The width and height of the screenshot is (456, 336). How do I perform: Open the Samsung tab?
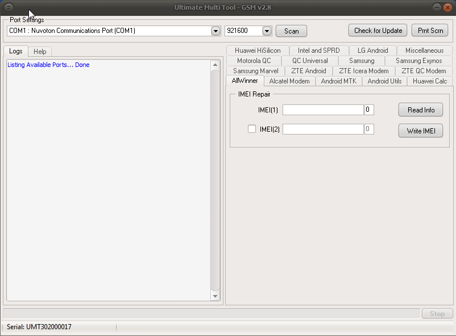coord(362,61)
